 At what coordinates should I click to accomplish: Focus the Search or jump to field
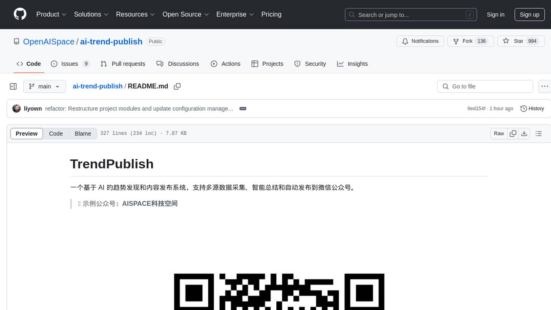[411, 15]
